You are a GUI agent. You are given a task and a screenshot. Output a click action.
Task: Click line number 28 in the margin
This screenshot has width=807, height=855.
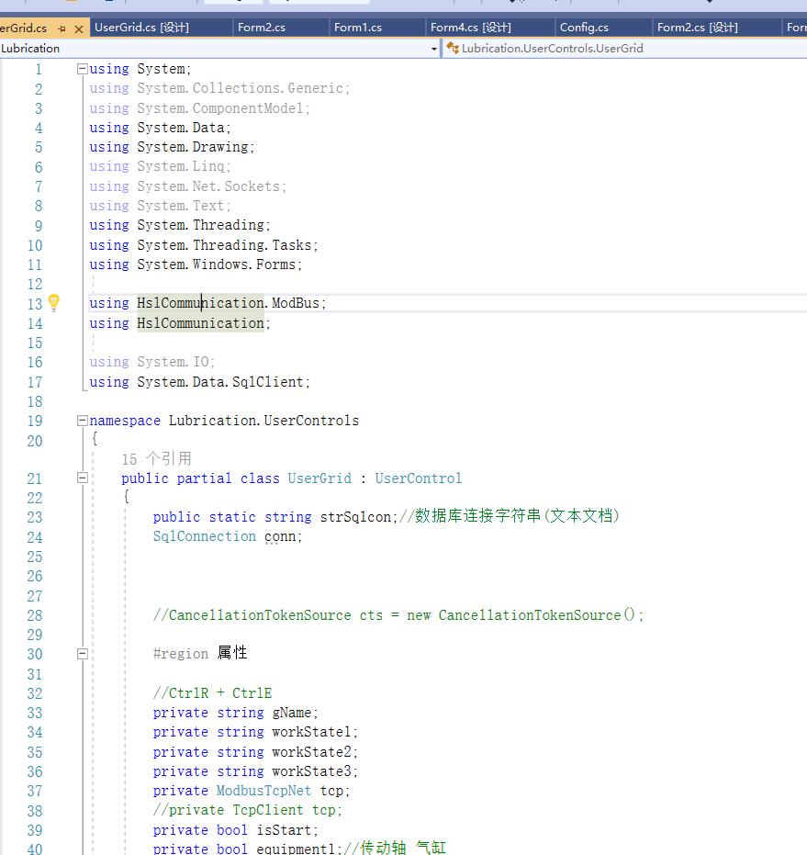coord(34,615)
